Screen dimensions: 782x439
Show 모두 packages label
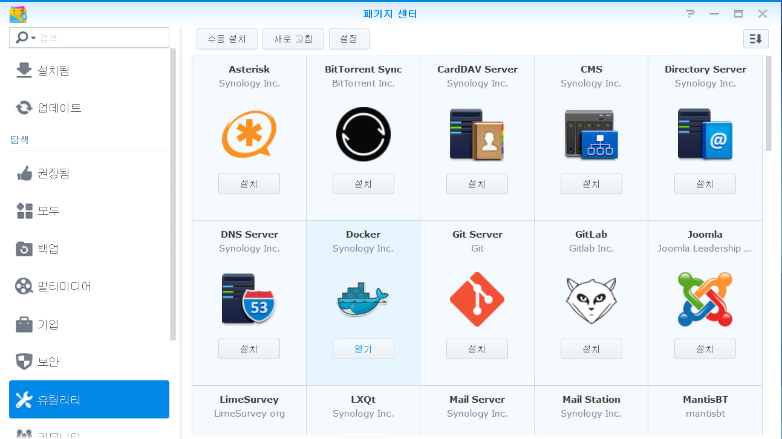[48, 211]
